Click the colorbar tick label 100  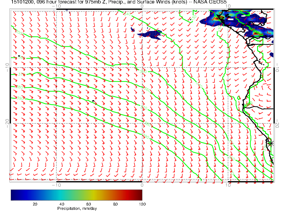point(142,204)
